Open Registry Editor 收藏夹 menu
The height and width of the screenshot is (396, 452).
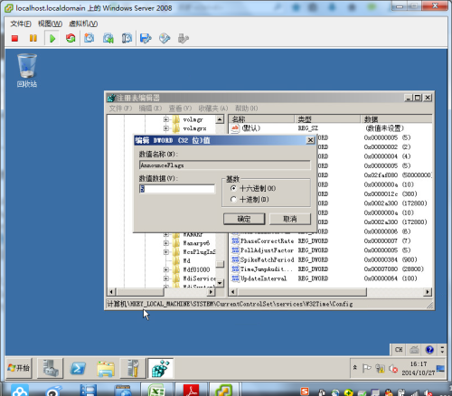213,108
